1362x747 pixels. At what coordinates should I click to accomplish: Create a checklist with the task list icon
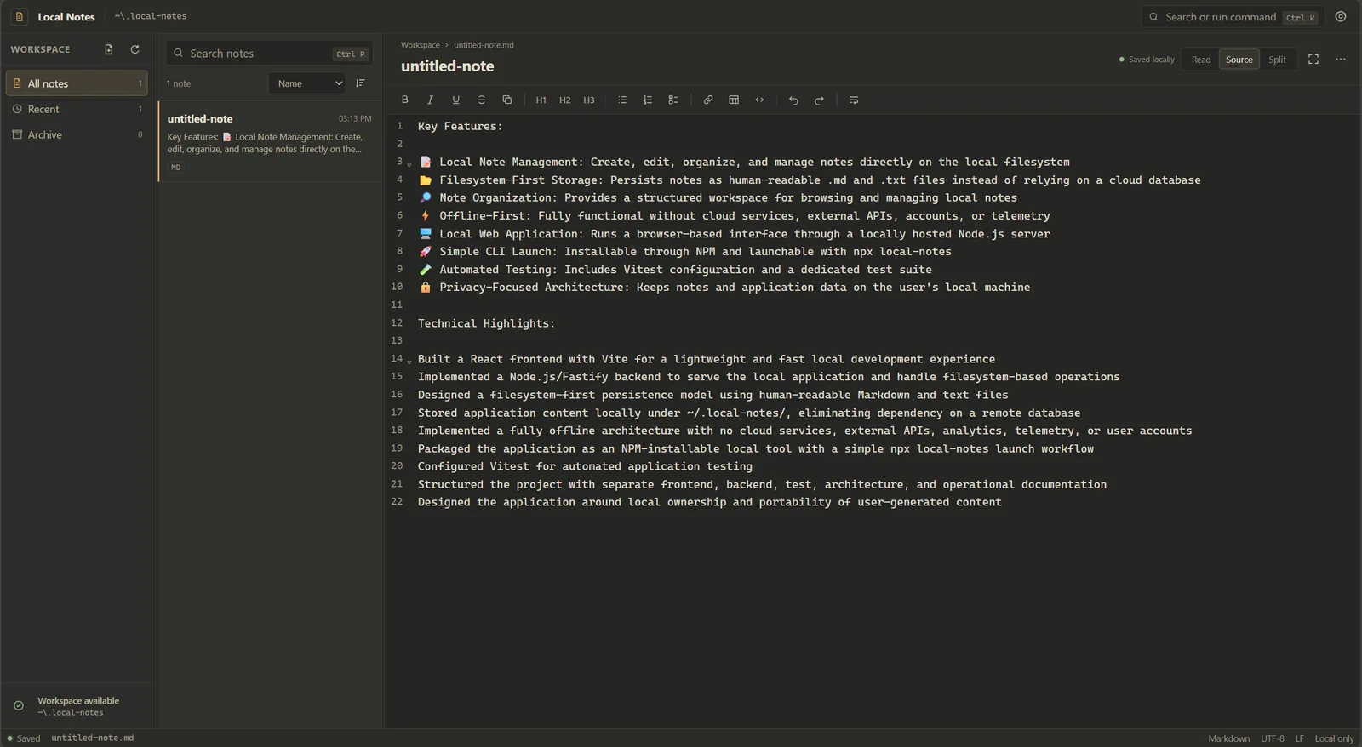(x=673, y=100)
